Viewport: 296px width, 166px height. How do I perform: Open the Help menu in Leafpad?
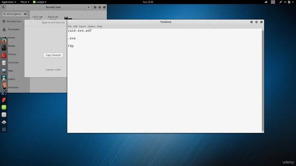[99, 27]
